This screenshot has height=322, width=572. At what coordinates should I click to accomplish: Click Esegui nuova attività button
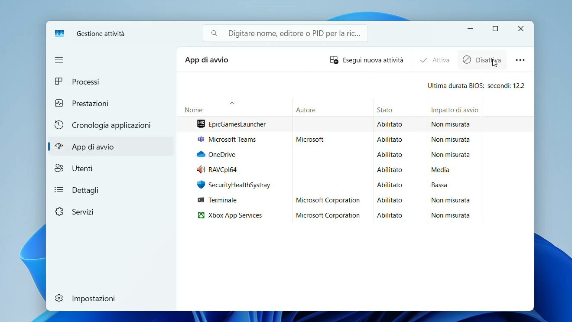click(367, 60)
